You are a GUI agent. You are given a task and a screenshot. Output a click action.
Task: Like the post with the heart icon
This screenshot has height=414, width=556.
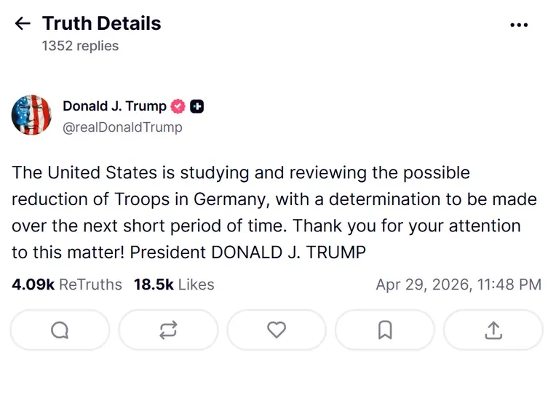tap(277, 330)
